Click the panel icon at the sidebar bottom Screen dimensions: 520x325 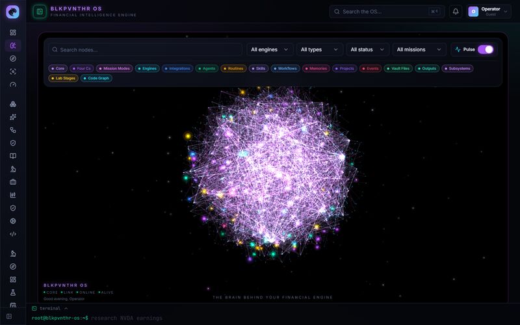9,317
